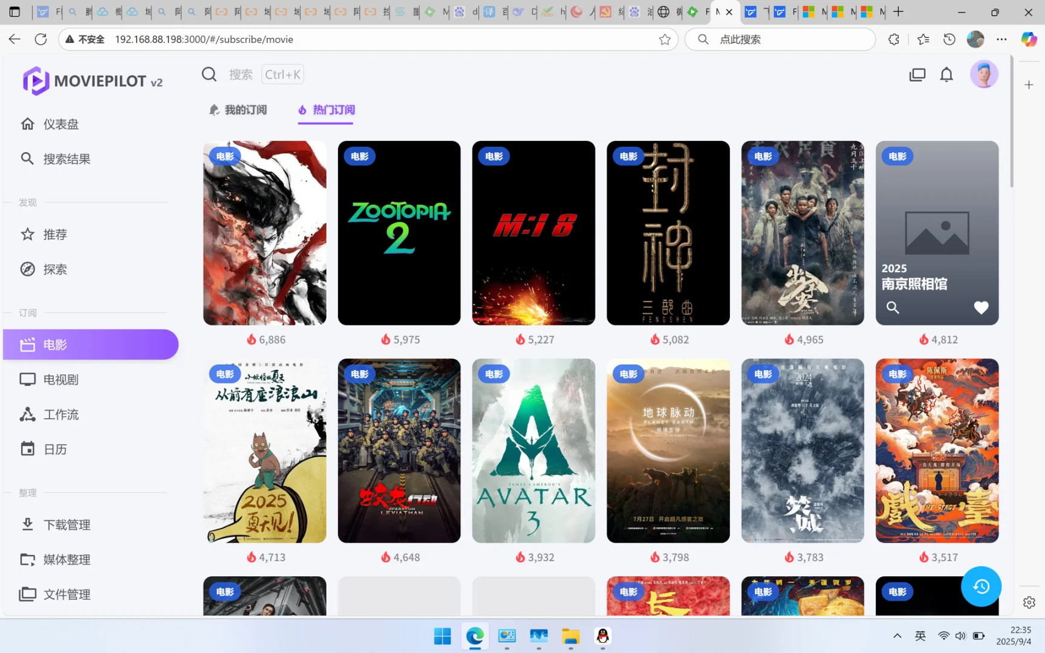Switch the 英 input method indicator
This screenshot has height=653, width=1045.
tap(920, 636)
